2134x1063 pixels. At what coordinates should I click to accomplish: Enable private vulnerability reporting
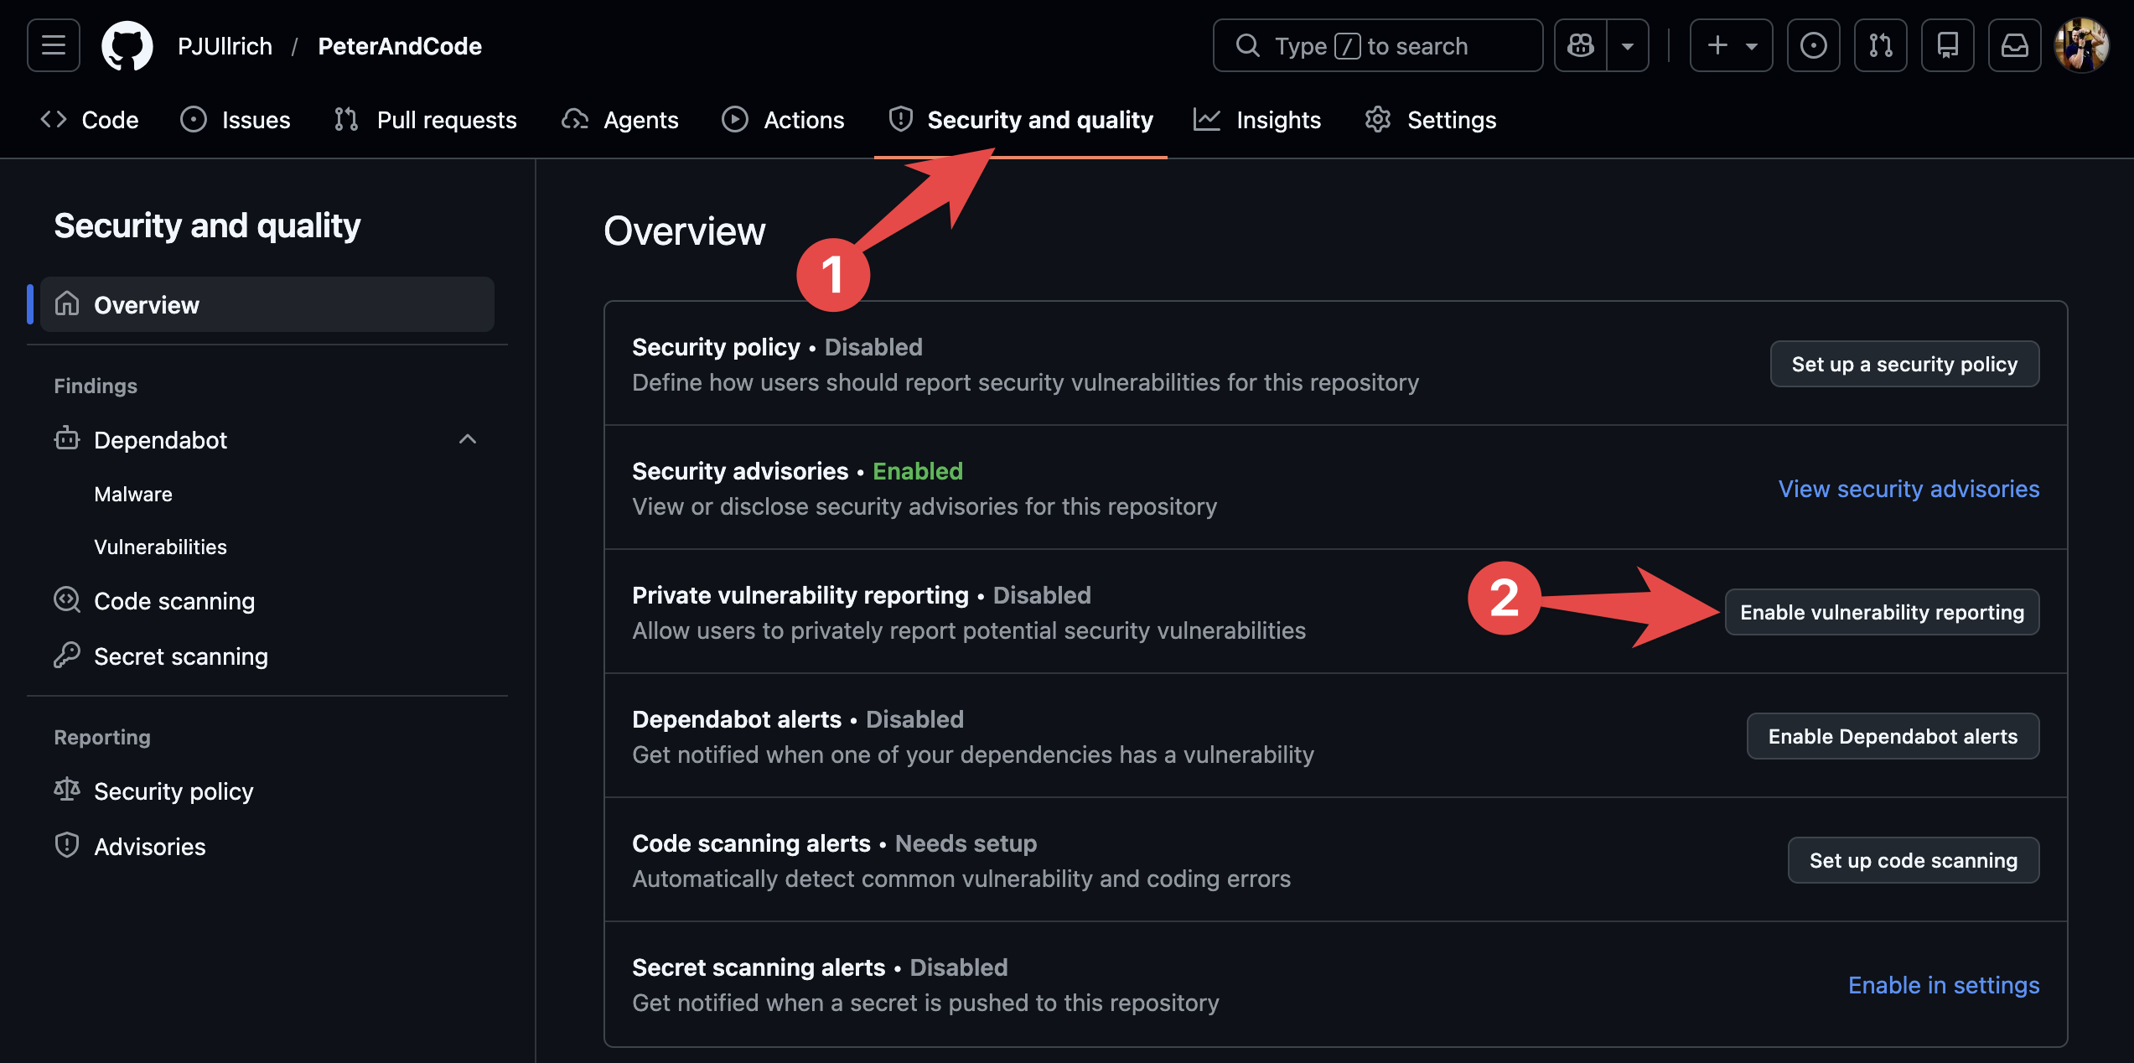pyautogui.click(x=1882, y=612)
